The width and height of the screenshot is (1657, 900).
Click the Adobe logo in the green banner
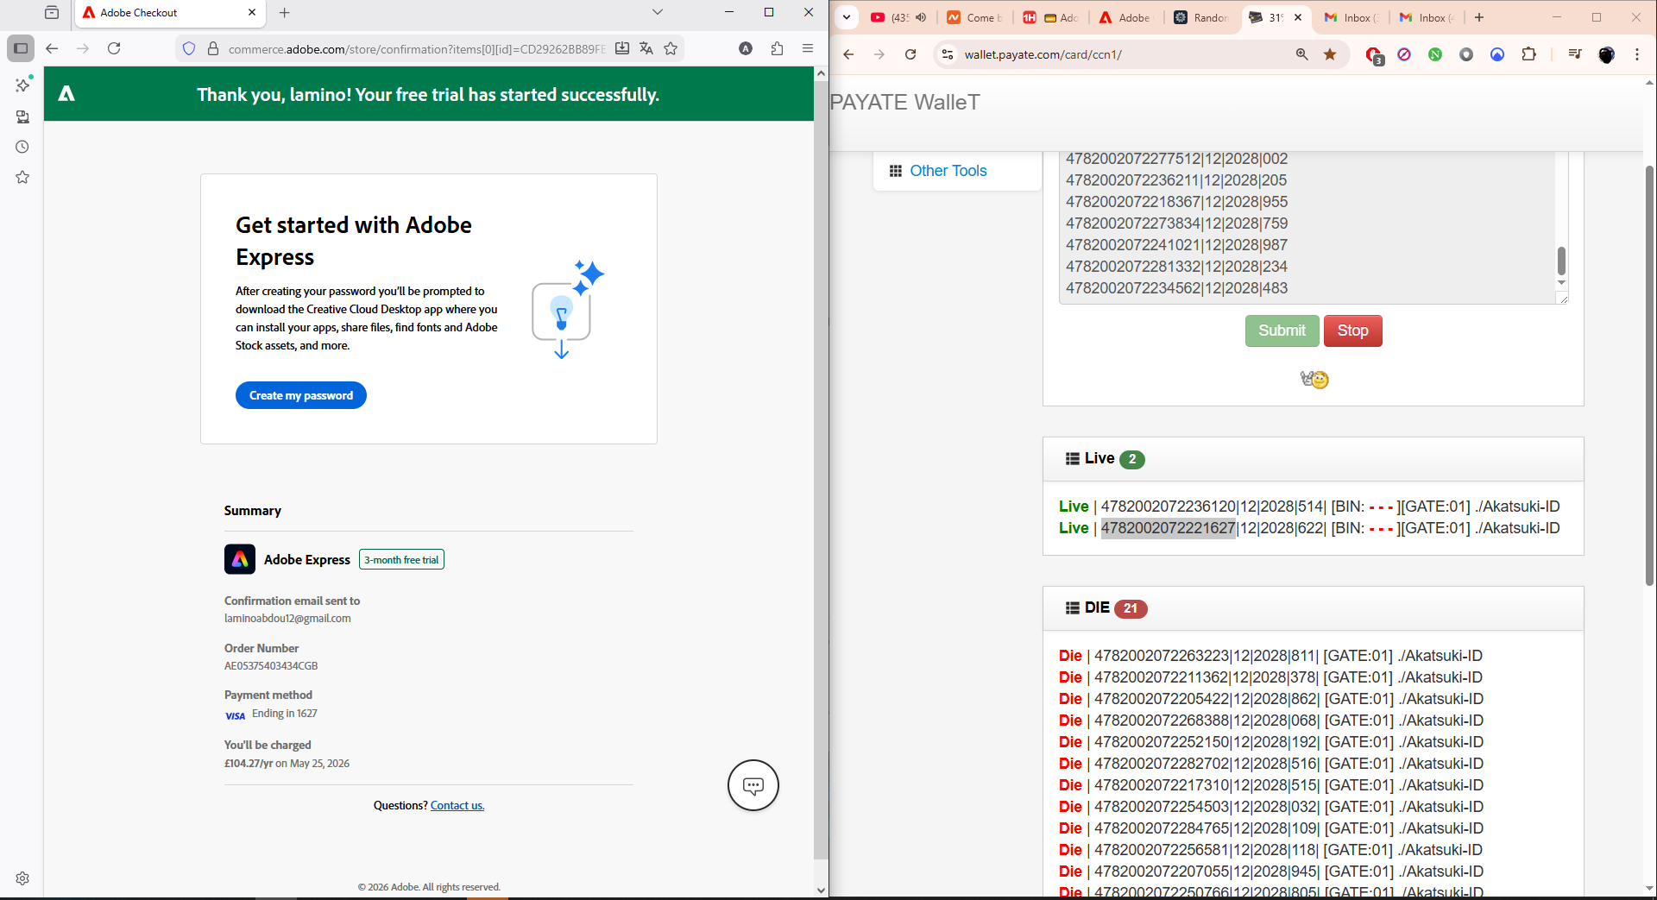click(x=66, y=94)
